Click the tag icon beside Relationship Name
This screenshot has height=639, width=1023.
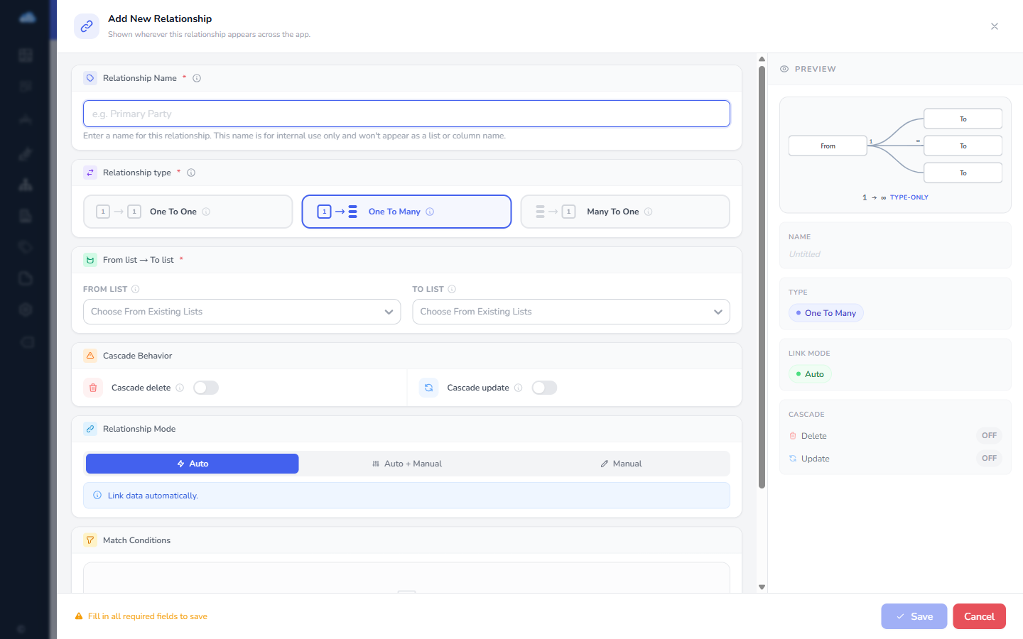[90, 78]
